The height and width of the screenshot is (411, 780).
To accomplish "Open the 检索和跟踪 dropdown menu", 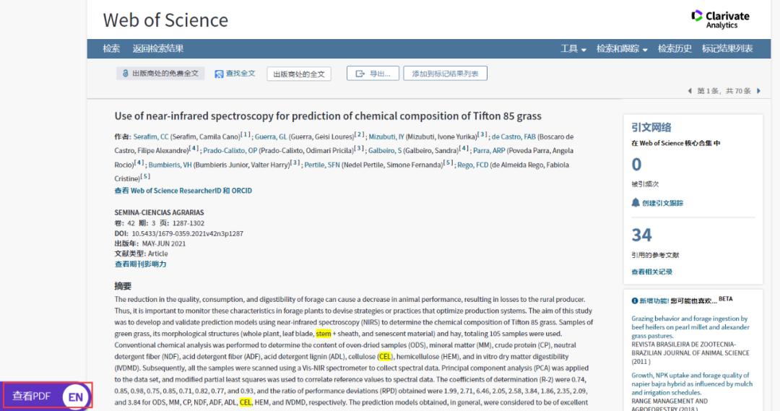I will click(x=622, y=49).
